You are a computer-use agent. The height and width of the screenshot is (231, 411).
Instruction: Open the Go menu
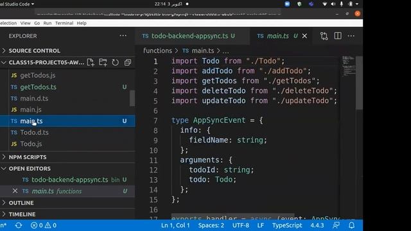(x=37, y=23)
